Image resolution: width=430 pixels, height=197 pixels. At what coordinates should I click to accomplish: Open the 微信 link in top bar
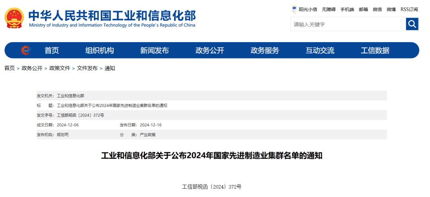377,9
